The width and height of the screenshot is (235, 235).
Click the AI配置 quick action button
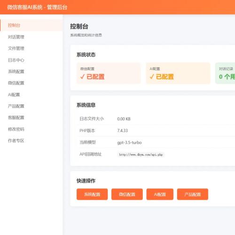(x=160, y=194)
